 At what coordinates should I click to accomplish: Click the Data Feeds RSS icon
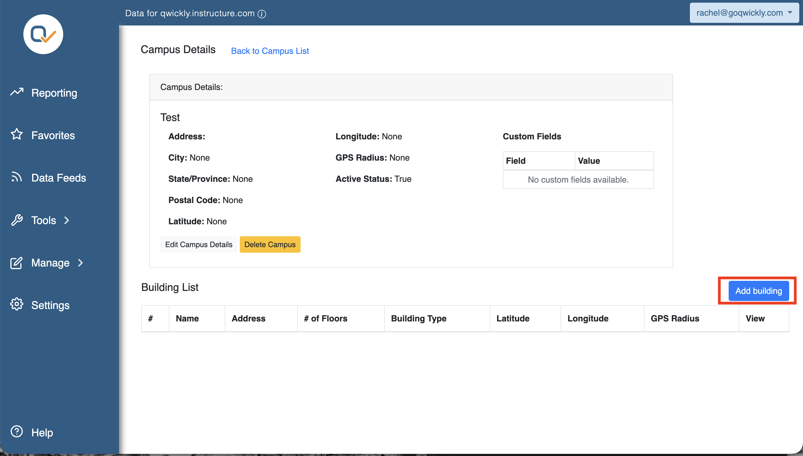[17, 177]
